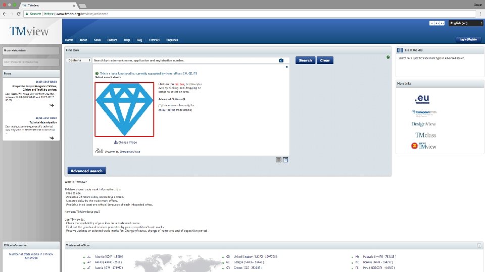The image size is (485, 272).
Task: Reload the page in browser
Action: (x=19, y=14)
